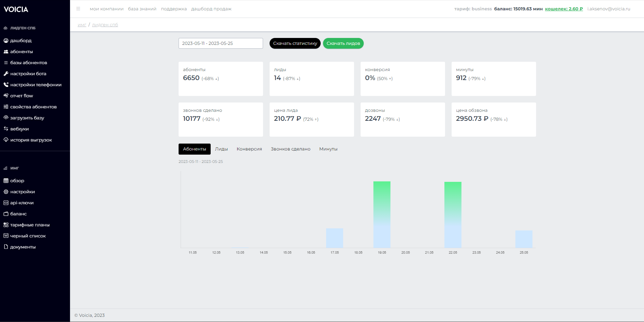Click the wrench icon for настройки бота
644x322 pixels.
pyautogui.click(x=6, y=74)
